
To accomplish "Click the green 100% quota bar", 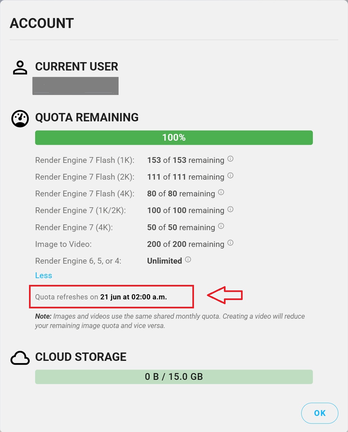I will point(174,137).
